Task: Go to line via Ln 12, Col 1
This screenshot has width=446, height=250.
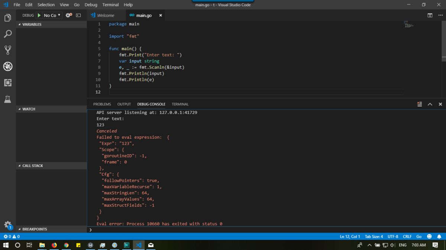Action: [350, 236]
